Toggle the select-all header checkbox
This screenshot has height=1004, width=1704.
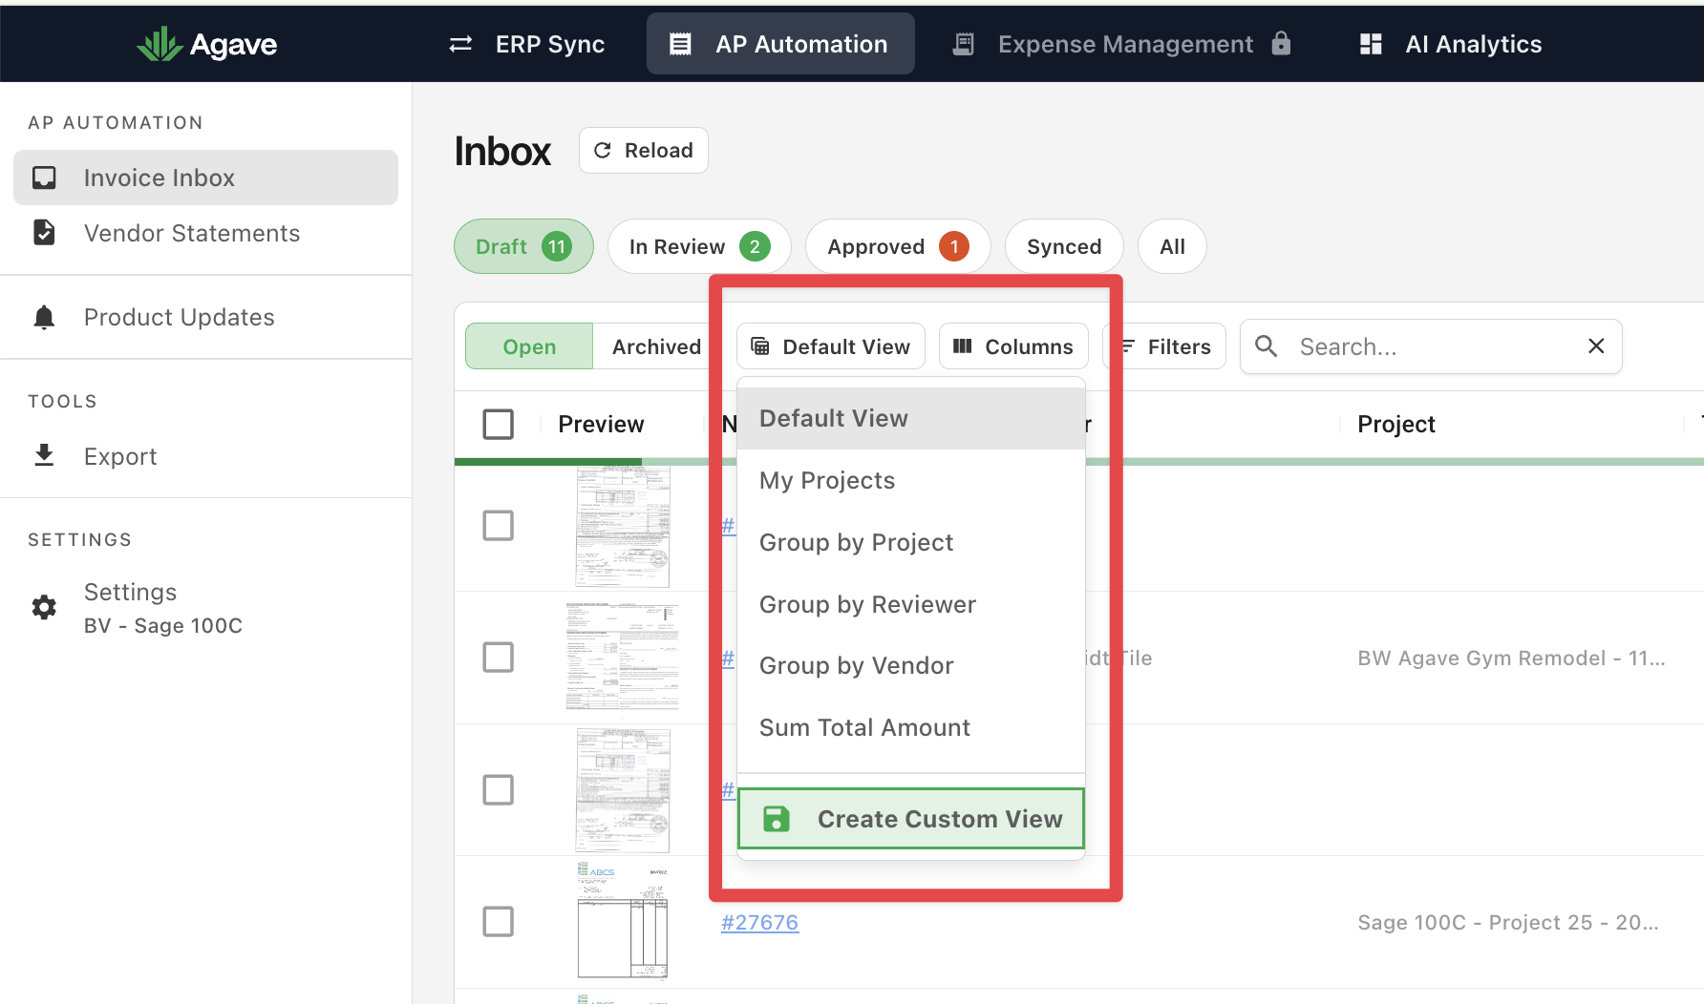pos(498,424)
